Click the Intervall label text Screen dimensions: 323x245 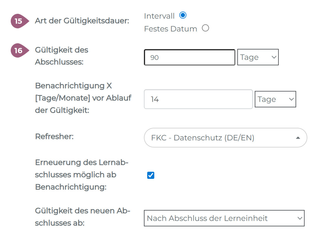tap(159, 16)
